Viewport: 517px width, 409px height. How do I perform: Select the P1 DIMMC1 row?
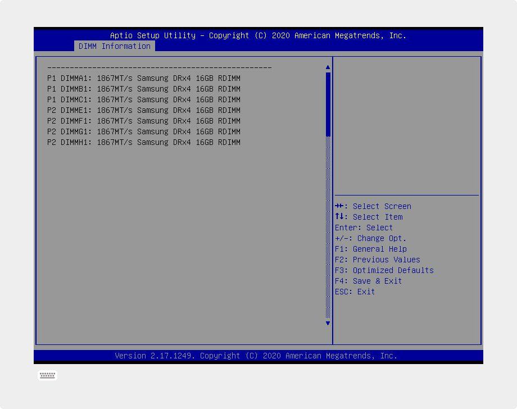(144, 99)
